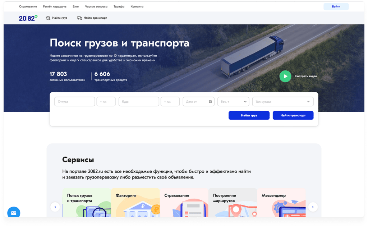Click the package icon next to Найти груз
368x227 pixels.
[x=49, y=17]
